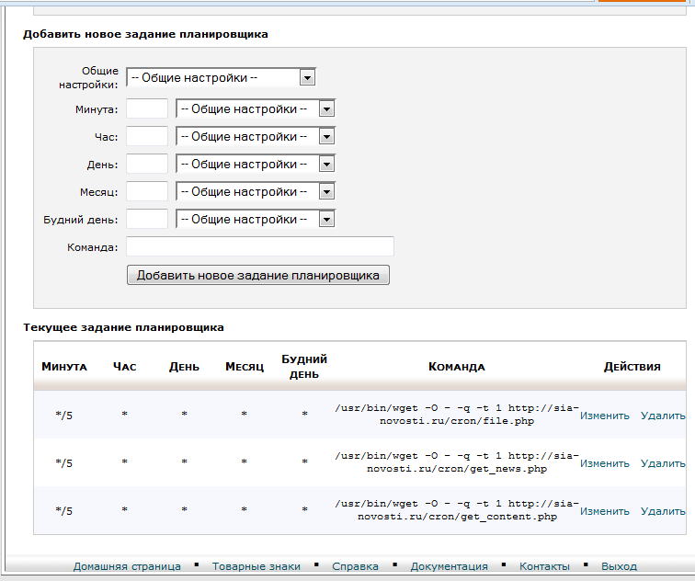This screenshot has width=695, height=581.
Task: Click the Час column header
Action: (124, 367)
